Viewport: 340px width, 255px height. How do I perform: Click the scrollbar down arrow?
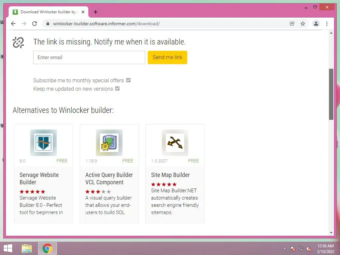pyautogui.click(x=331, y=233)
